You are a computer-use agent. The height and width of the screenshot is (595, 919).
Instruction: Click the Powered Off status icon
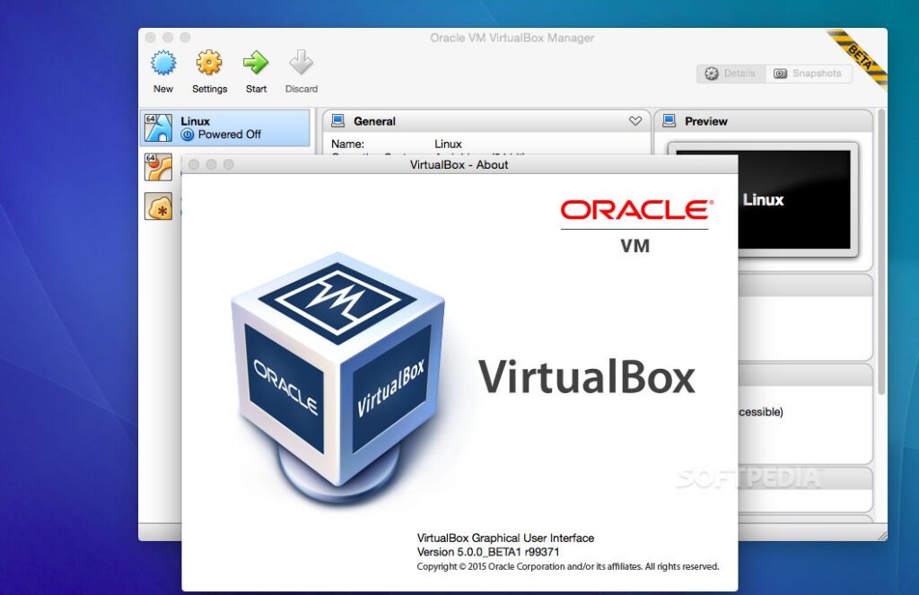188,135
